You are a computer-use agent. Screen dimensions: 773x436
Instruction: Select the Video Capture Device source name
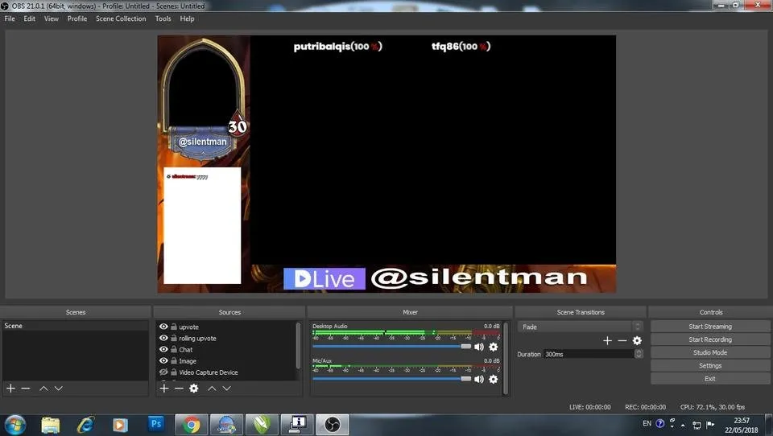click(208, 372)
